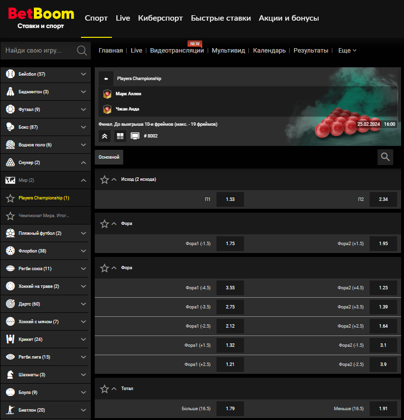Click the Darts target icon

point(10,304)
